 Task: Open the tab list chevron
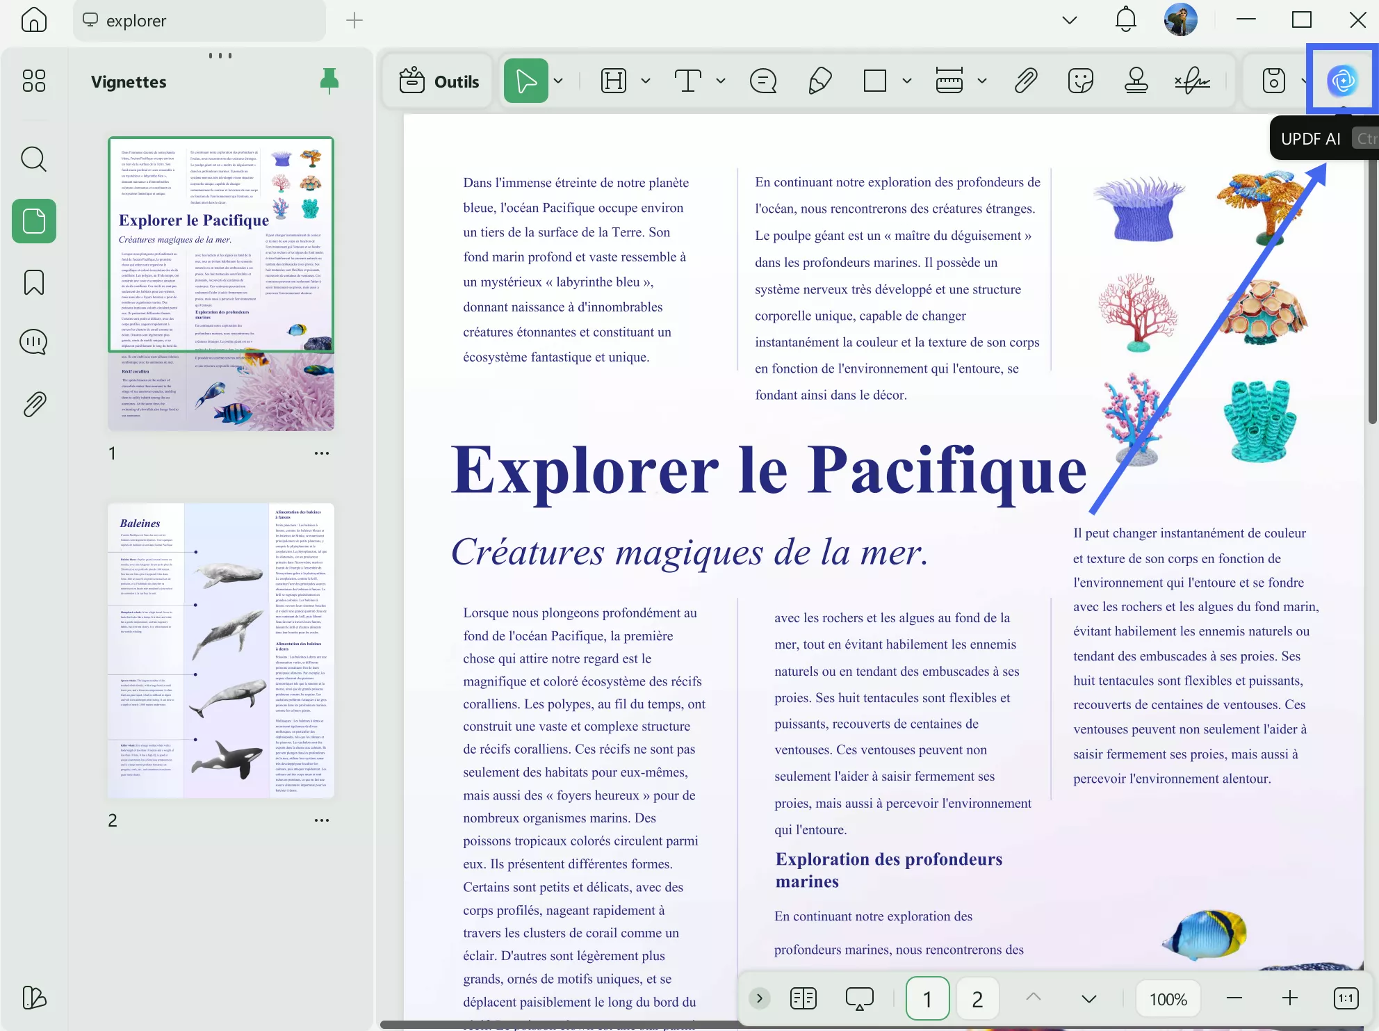pos(1070,20)
